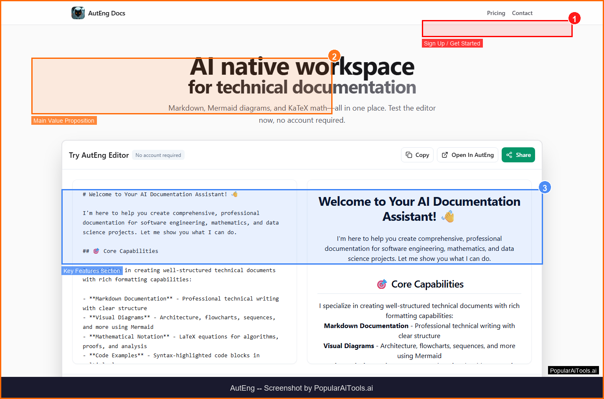Click the red annotation badge numbered 1

tap(574, 19)
